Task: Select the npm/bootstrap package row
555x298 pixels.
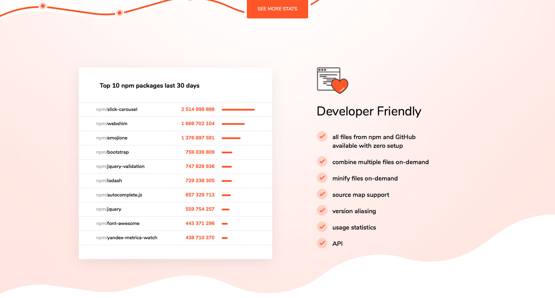Action: tap(113, 152)
